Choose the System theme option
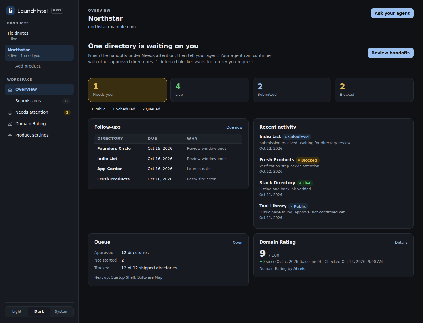The image size is (423, 323). 61,312
